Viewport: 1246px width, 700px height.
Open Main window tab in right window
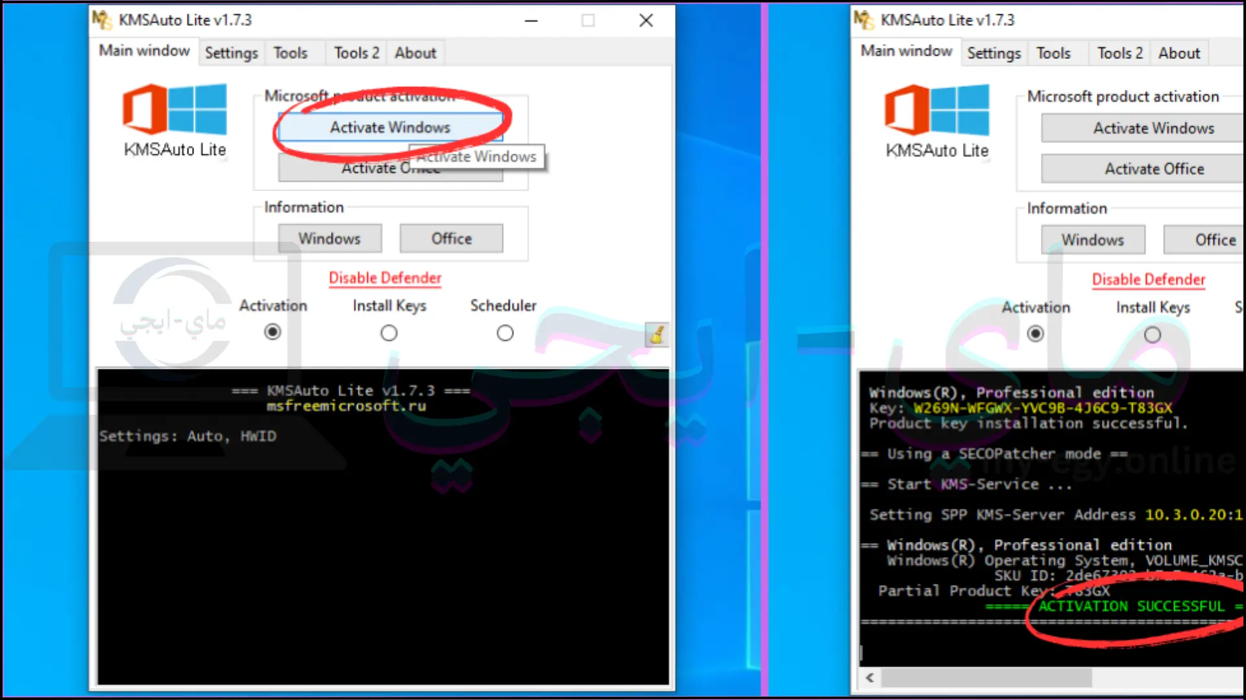[907, 51]
